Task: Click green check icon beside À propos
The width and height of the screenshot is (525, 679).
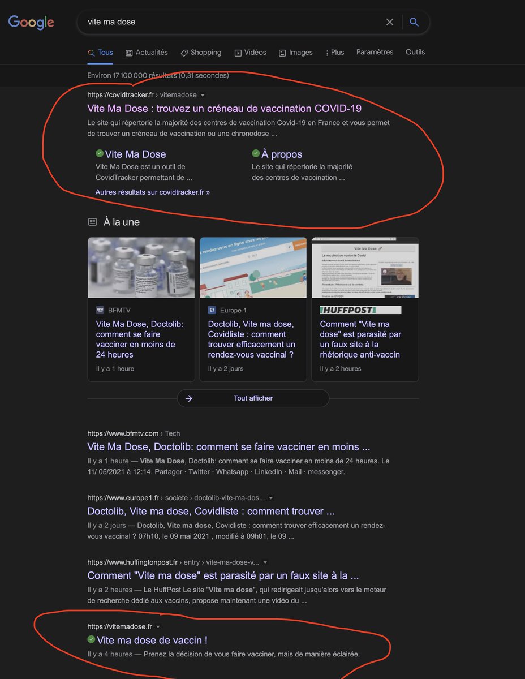Action: [x=256, y=153]
